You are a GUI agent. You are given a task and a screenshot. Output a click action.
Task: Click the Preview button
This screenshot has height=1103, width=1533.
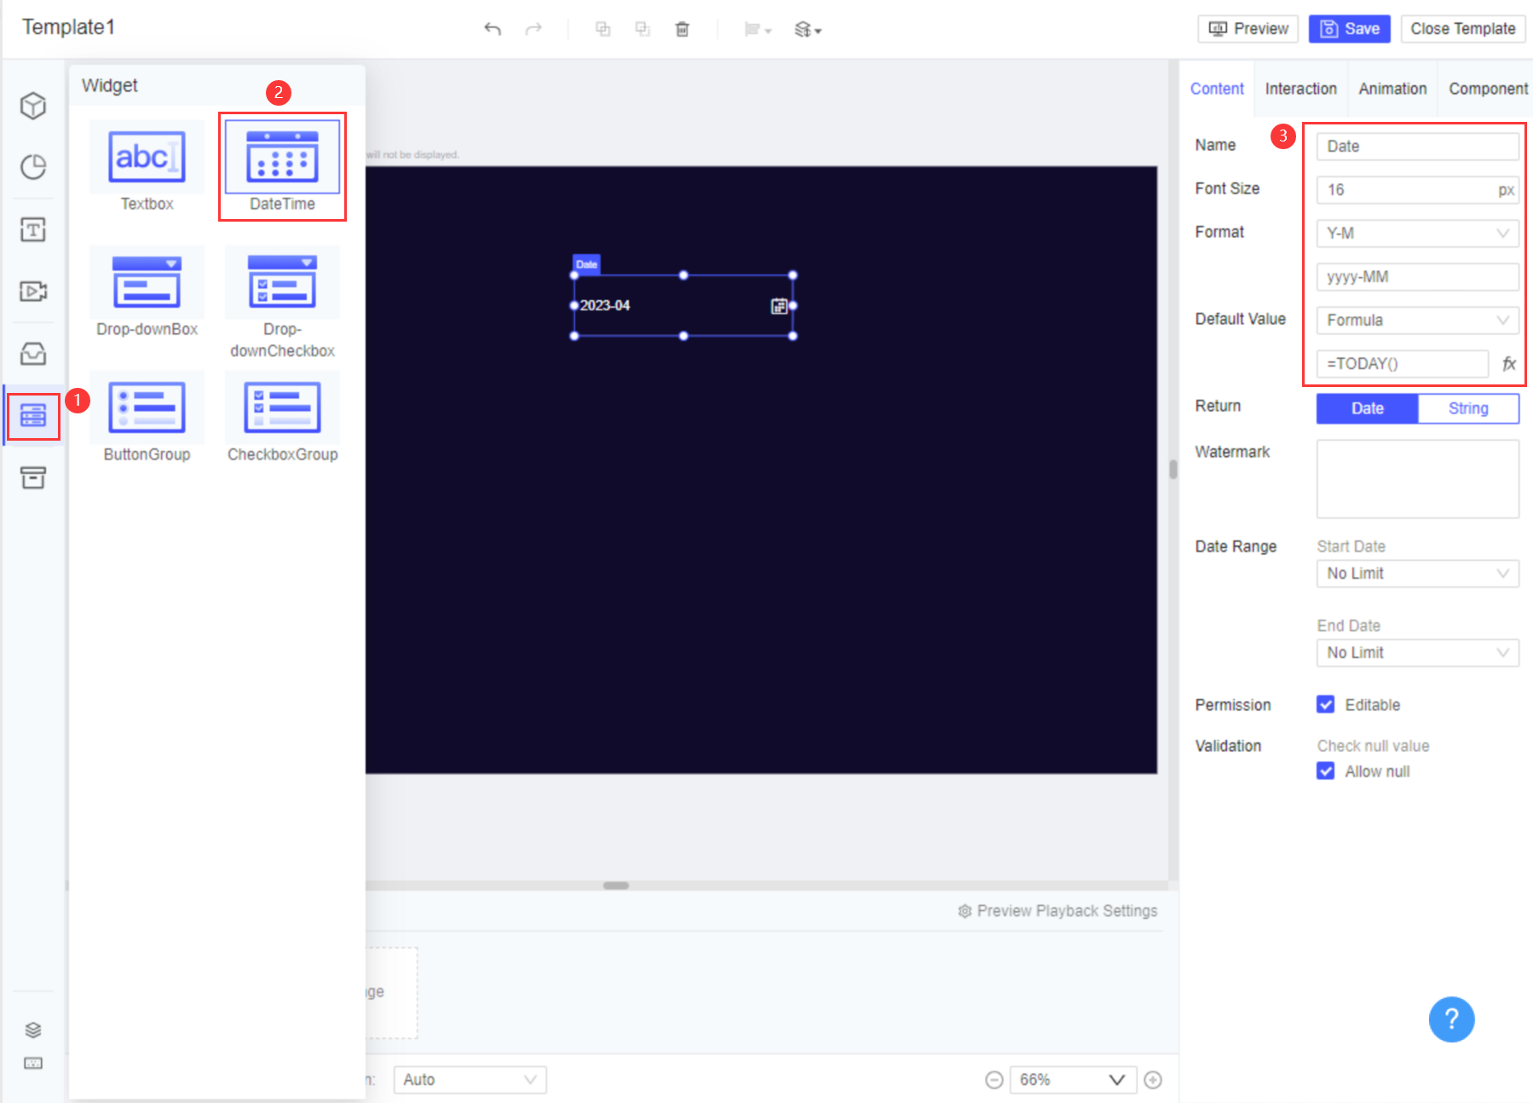point(1247,28)
